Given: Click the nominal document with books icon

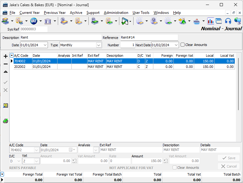Looking at the screenshot, I should [x=19, y=21].
